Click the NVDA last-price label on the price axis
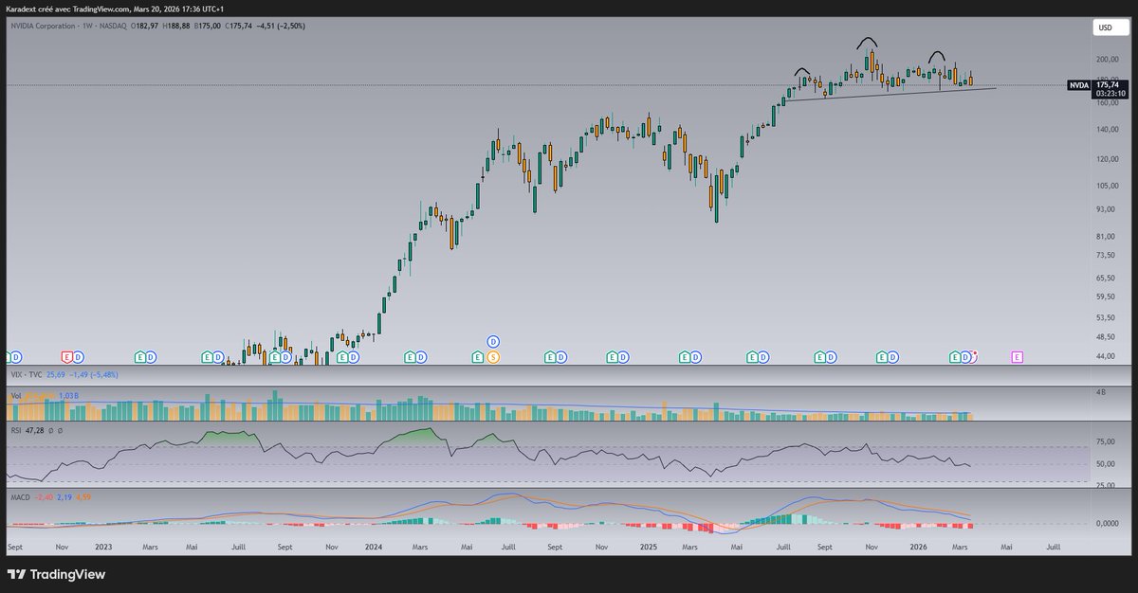Screen dimensions: 1138x593 point(1098,88)
